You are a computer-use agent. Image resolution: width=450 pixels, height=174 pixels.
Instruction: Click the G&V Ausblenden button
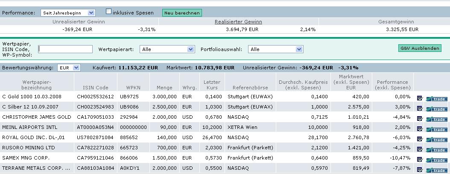(419, 48)
